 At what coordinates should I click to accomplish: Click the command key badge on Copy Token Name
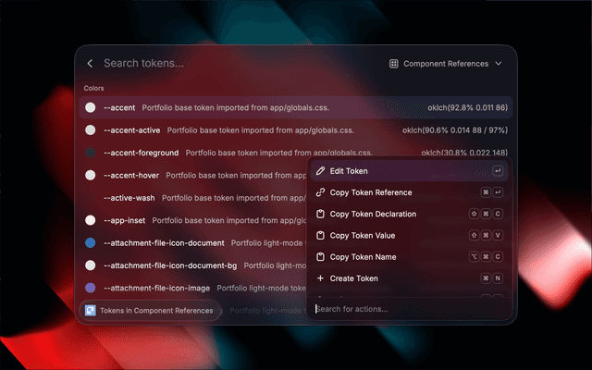[x=486, y=257]
